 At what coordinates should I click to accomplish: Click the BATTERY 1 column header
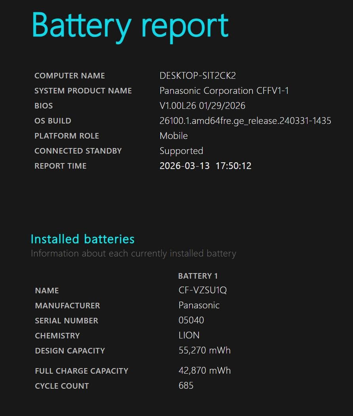198,276
